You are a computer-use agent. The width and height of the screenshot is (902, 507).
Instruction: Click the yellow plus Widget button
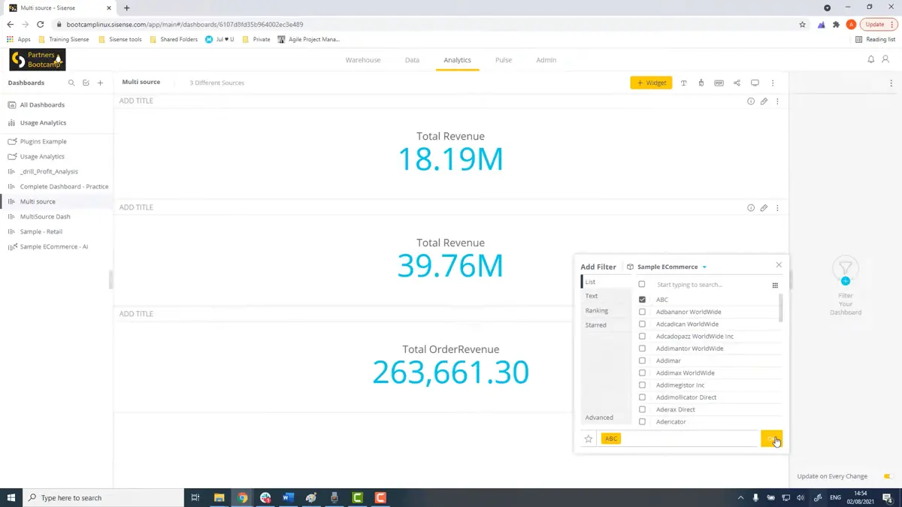click(x=651, y=83)
